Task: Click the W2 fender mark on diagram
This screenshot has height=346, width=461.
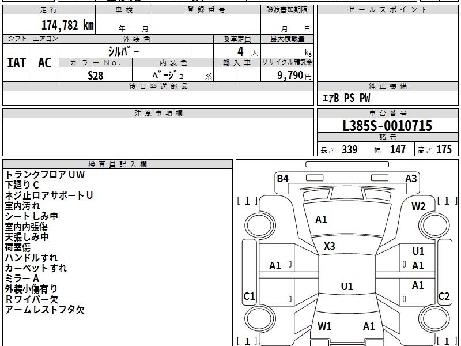Action: (x=418, y=206)
